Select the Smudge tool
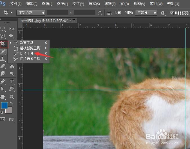Viewport: 190px width, 149px height. (x=3, y=73)
